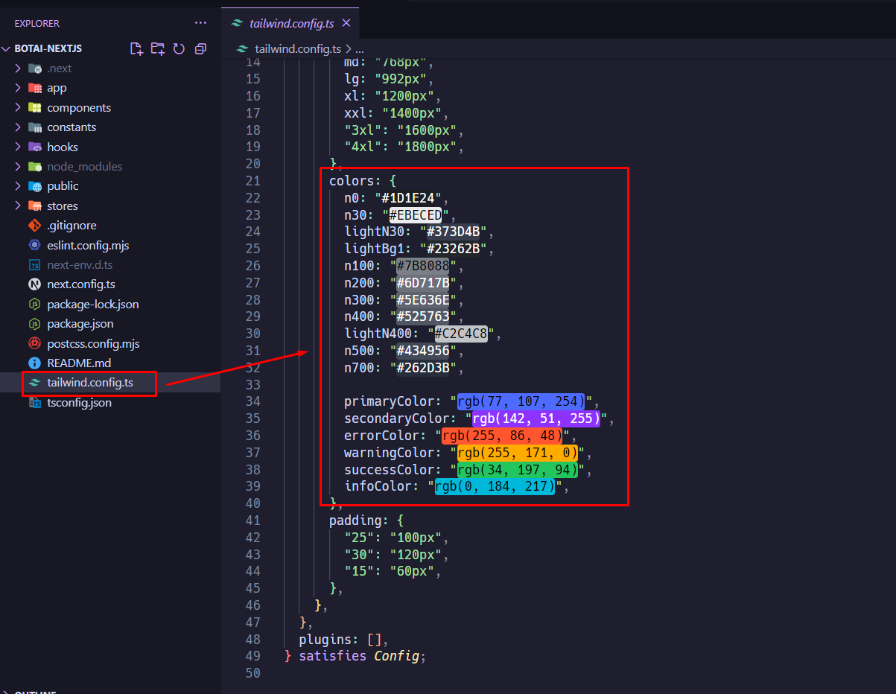Click the public folder globe icon

pyautogui.click(x=34, y=186)
